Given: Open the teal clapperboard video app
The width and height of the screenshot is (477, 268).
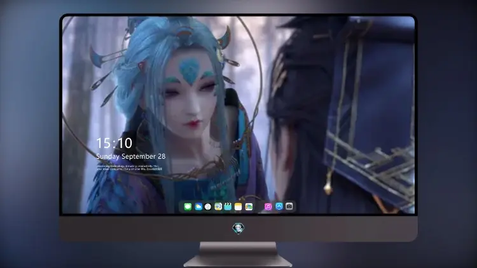Looking at the screenshot, I should tap(228, 207).
